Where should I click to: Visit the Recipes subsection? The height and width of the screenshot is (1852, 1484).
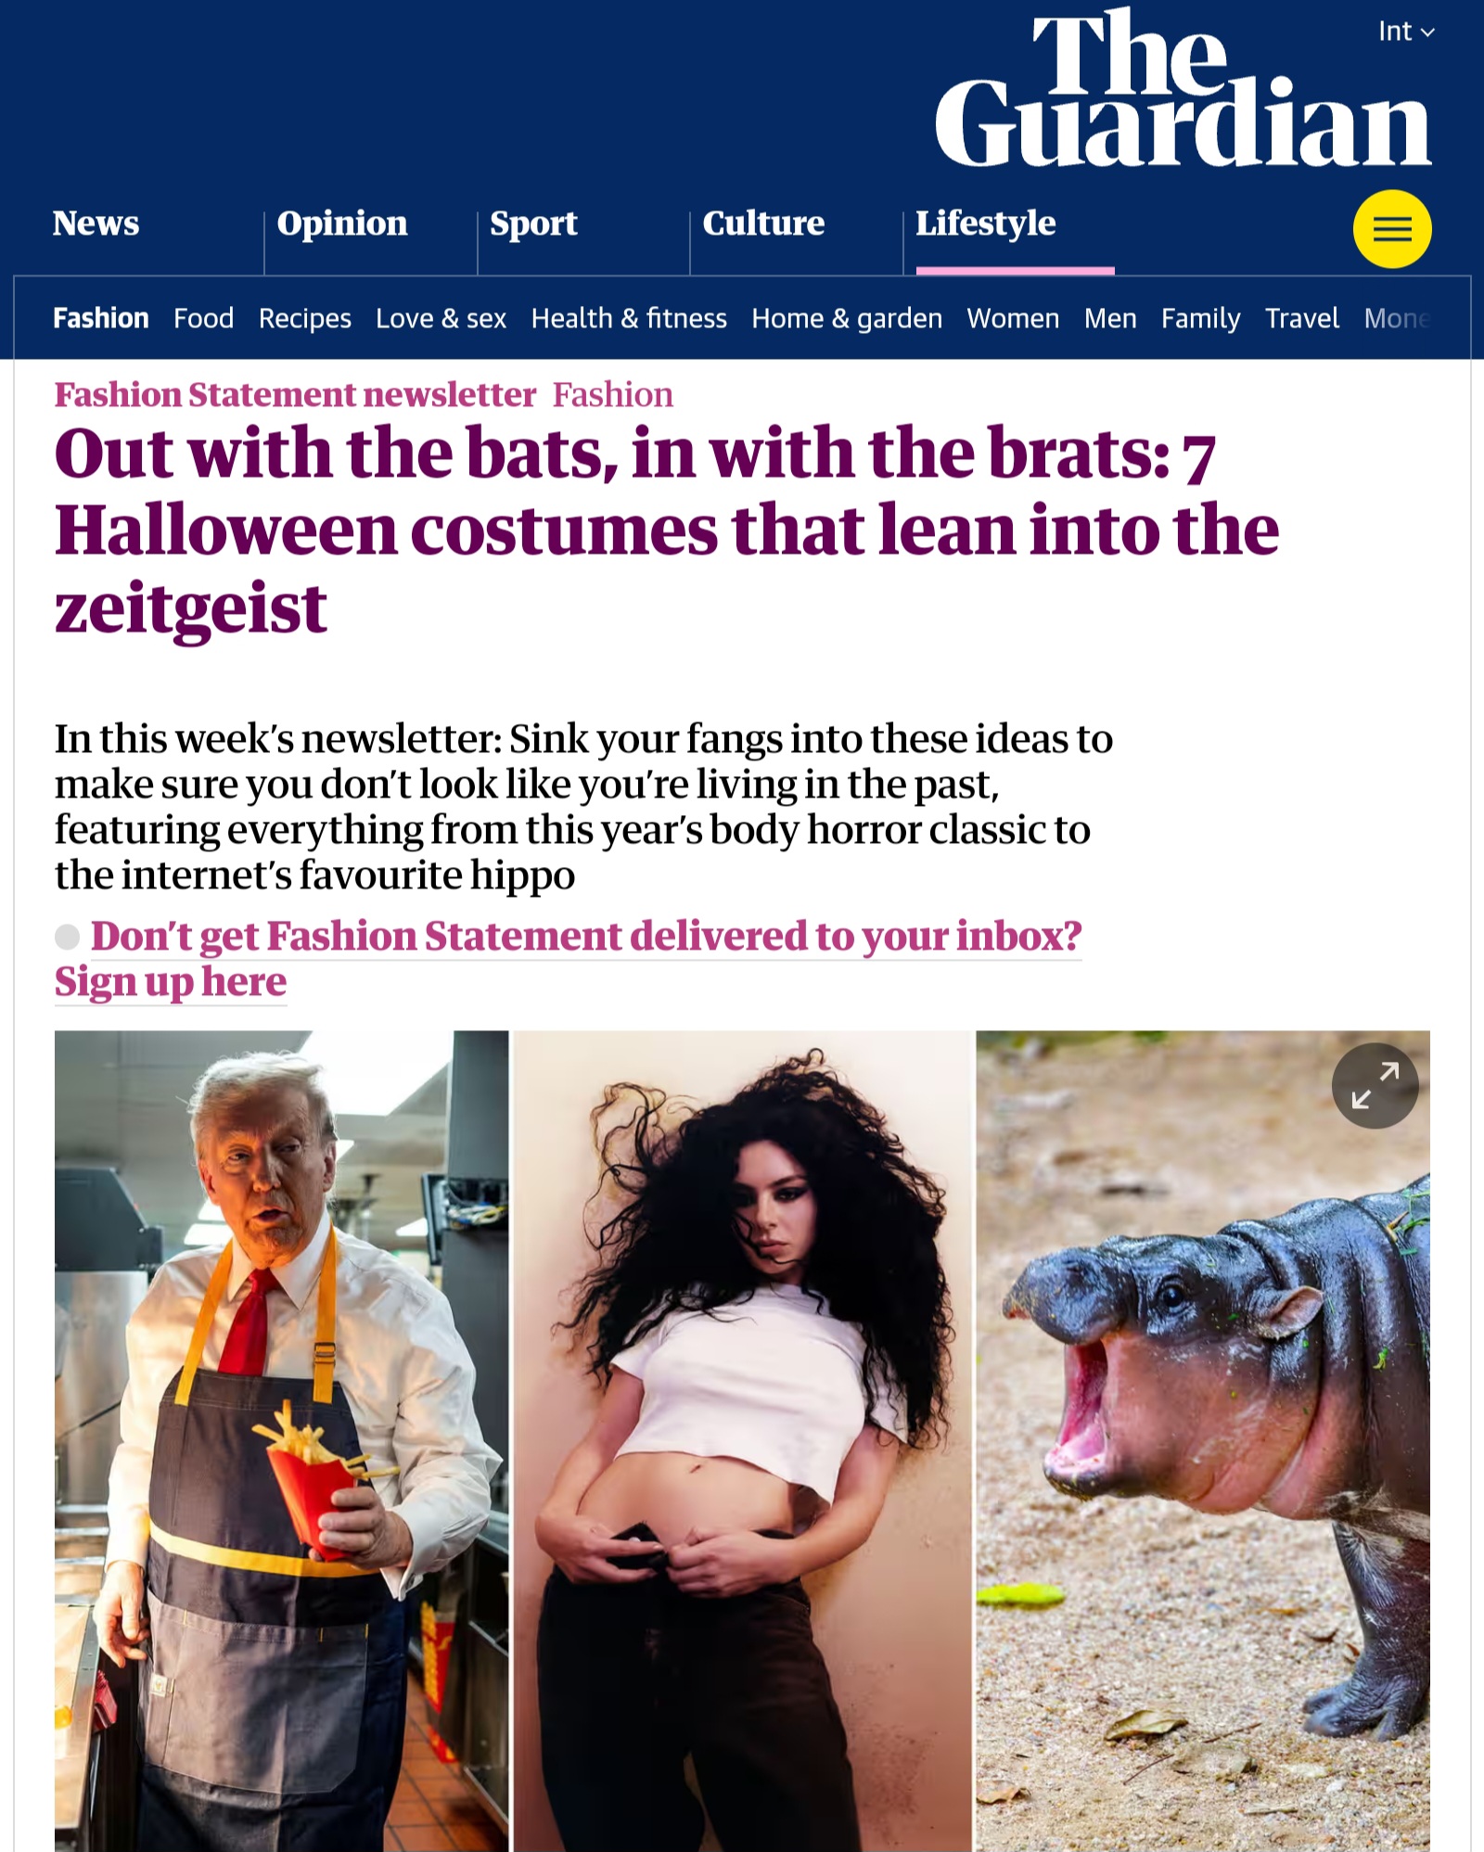click(x=305, y=318)
